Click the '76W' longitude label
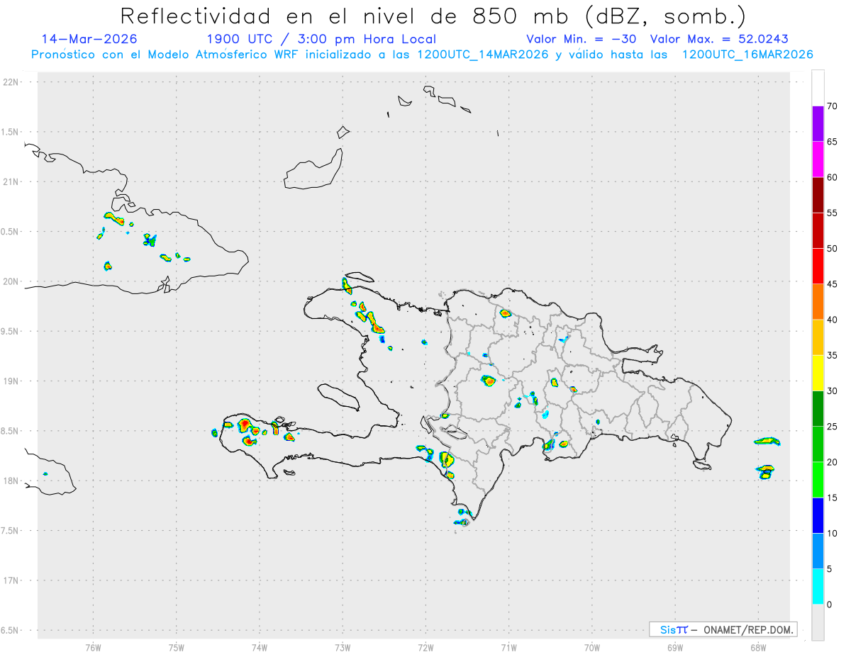The image size is (851, 657). pos(93,648)
